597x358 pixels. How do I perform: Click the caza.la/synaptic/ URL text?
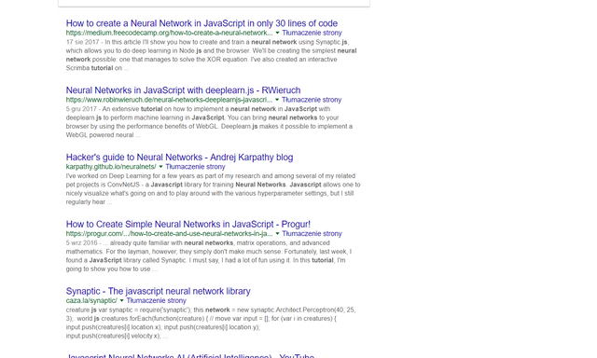pyautogui.click(x=91, y=300)
